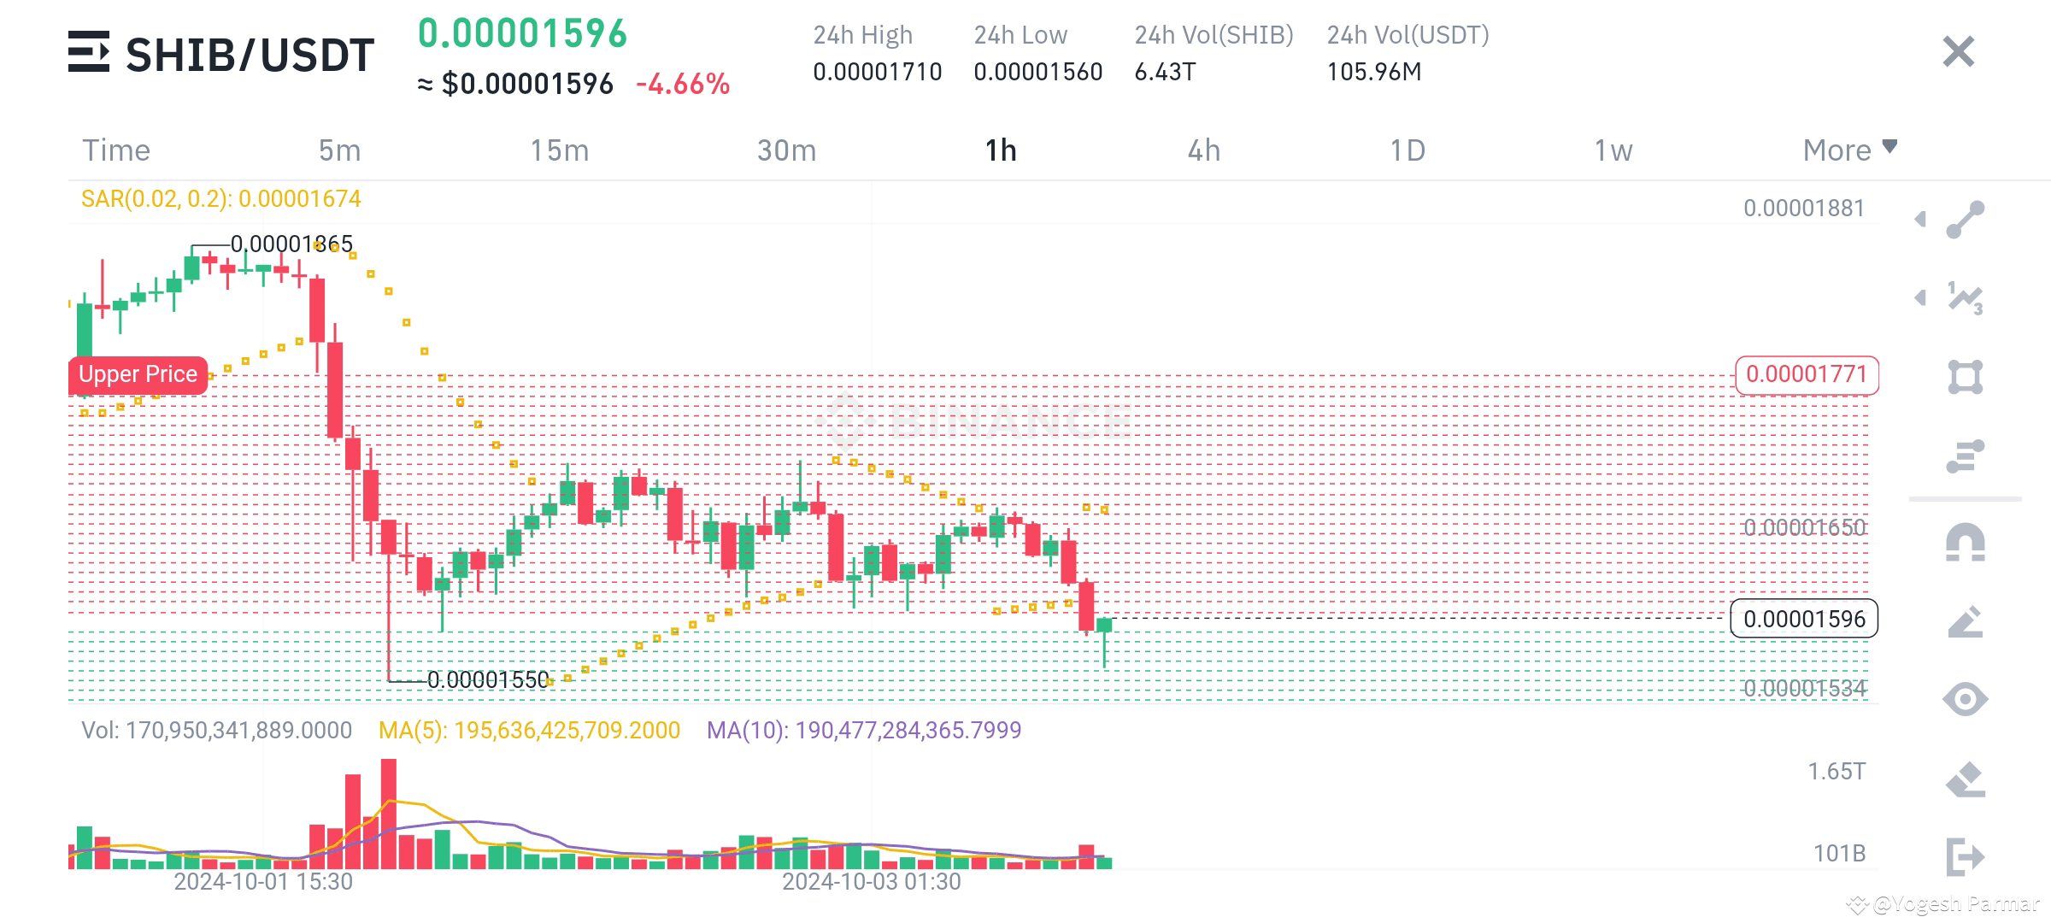Click the SHIB token logo beside the pair name

[x=90, y=53]
